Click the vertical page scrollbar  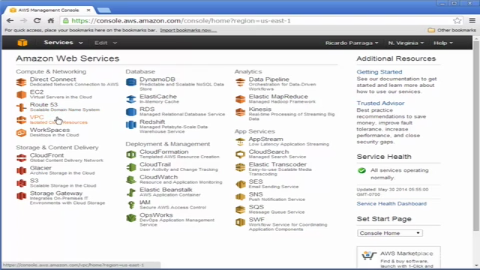(x=475, y=136)
